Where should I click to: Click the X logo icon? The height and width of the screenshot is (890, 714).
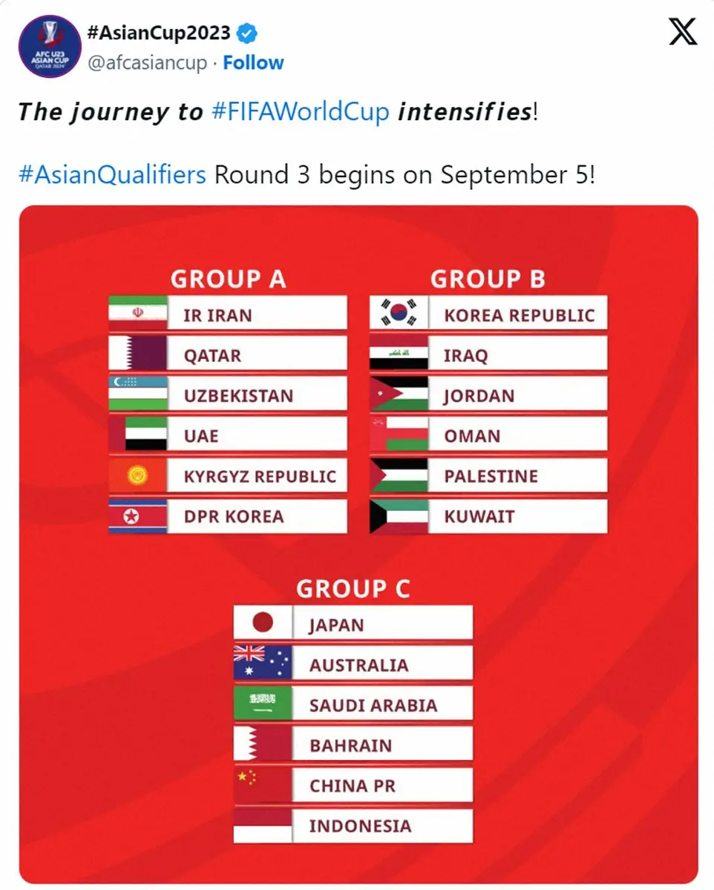tap(683, 32)
